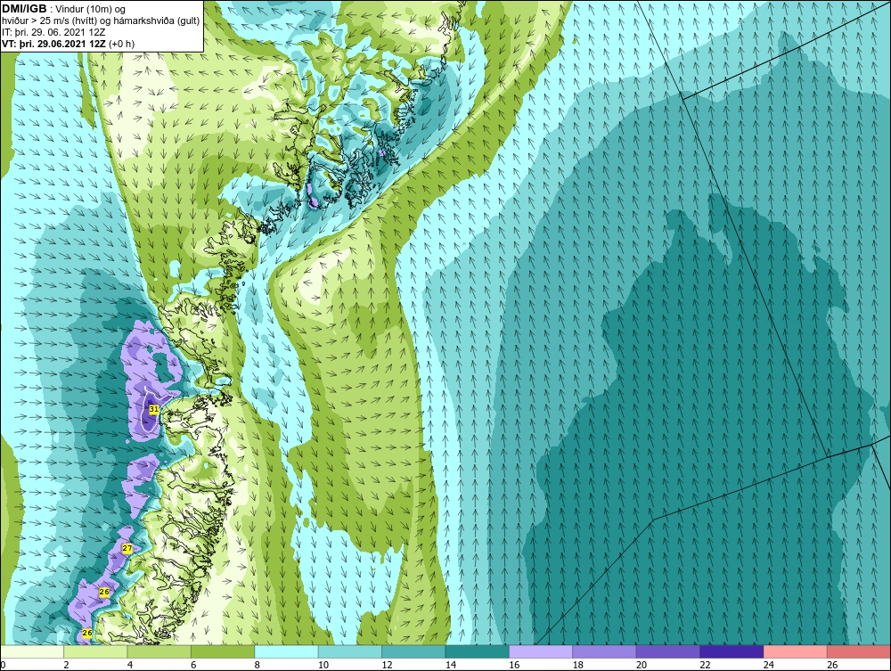Click the 'IT: þri. 29. 06. 2021 12Z' line
891x671 pixels.
(53, 32)
